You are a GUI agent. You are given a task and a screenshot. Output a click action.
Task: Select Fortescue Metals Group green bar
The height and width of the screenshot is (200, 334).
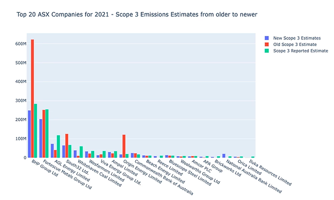47,134
